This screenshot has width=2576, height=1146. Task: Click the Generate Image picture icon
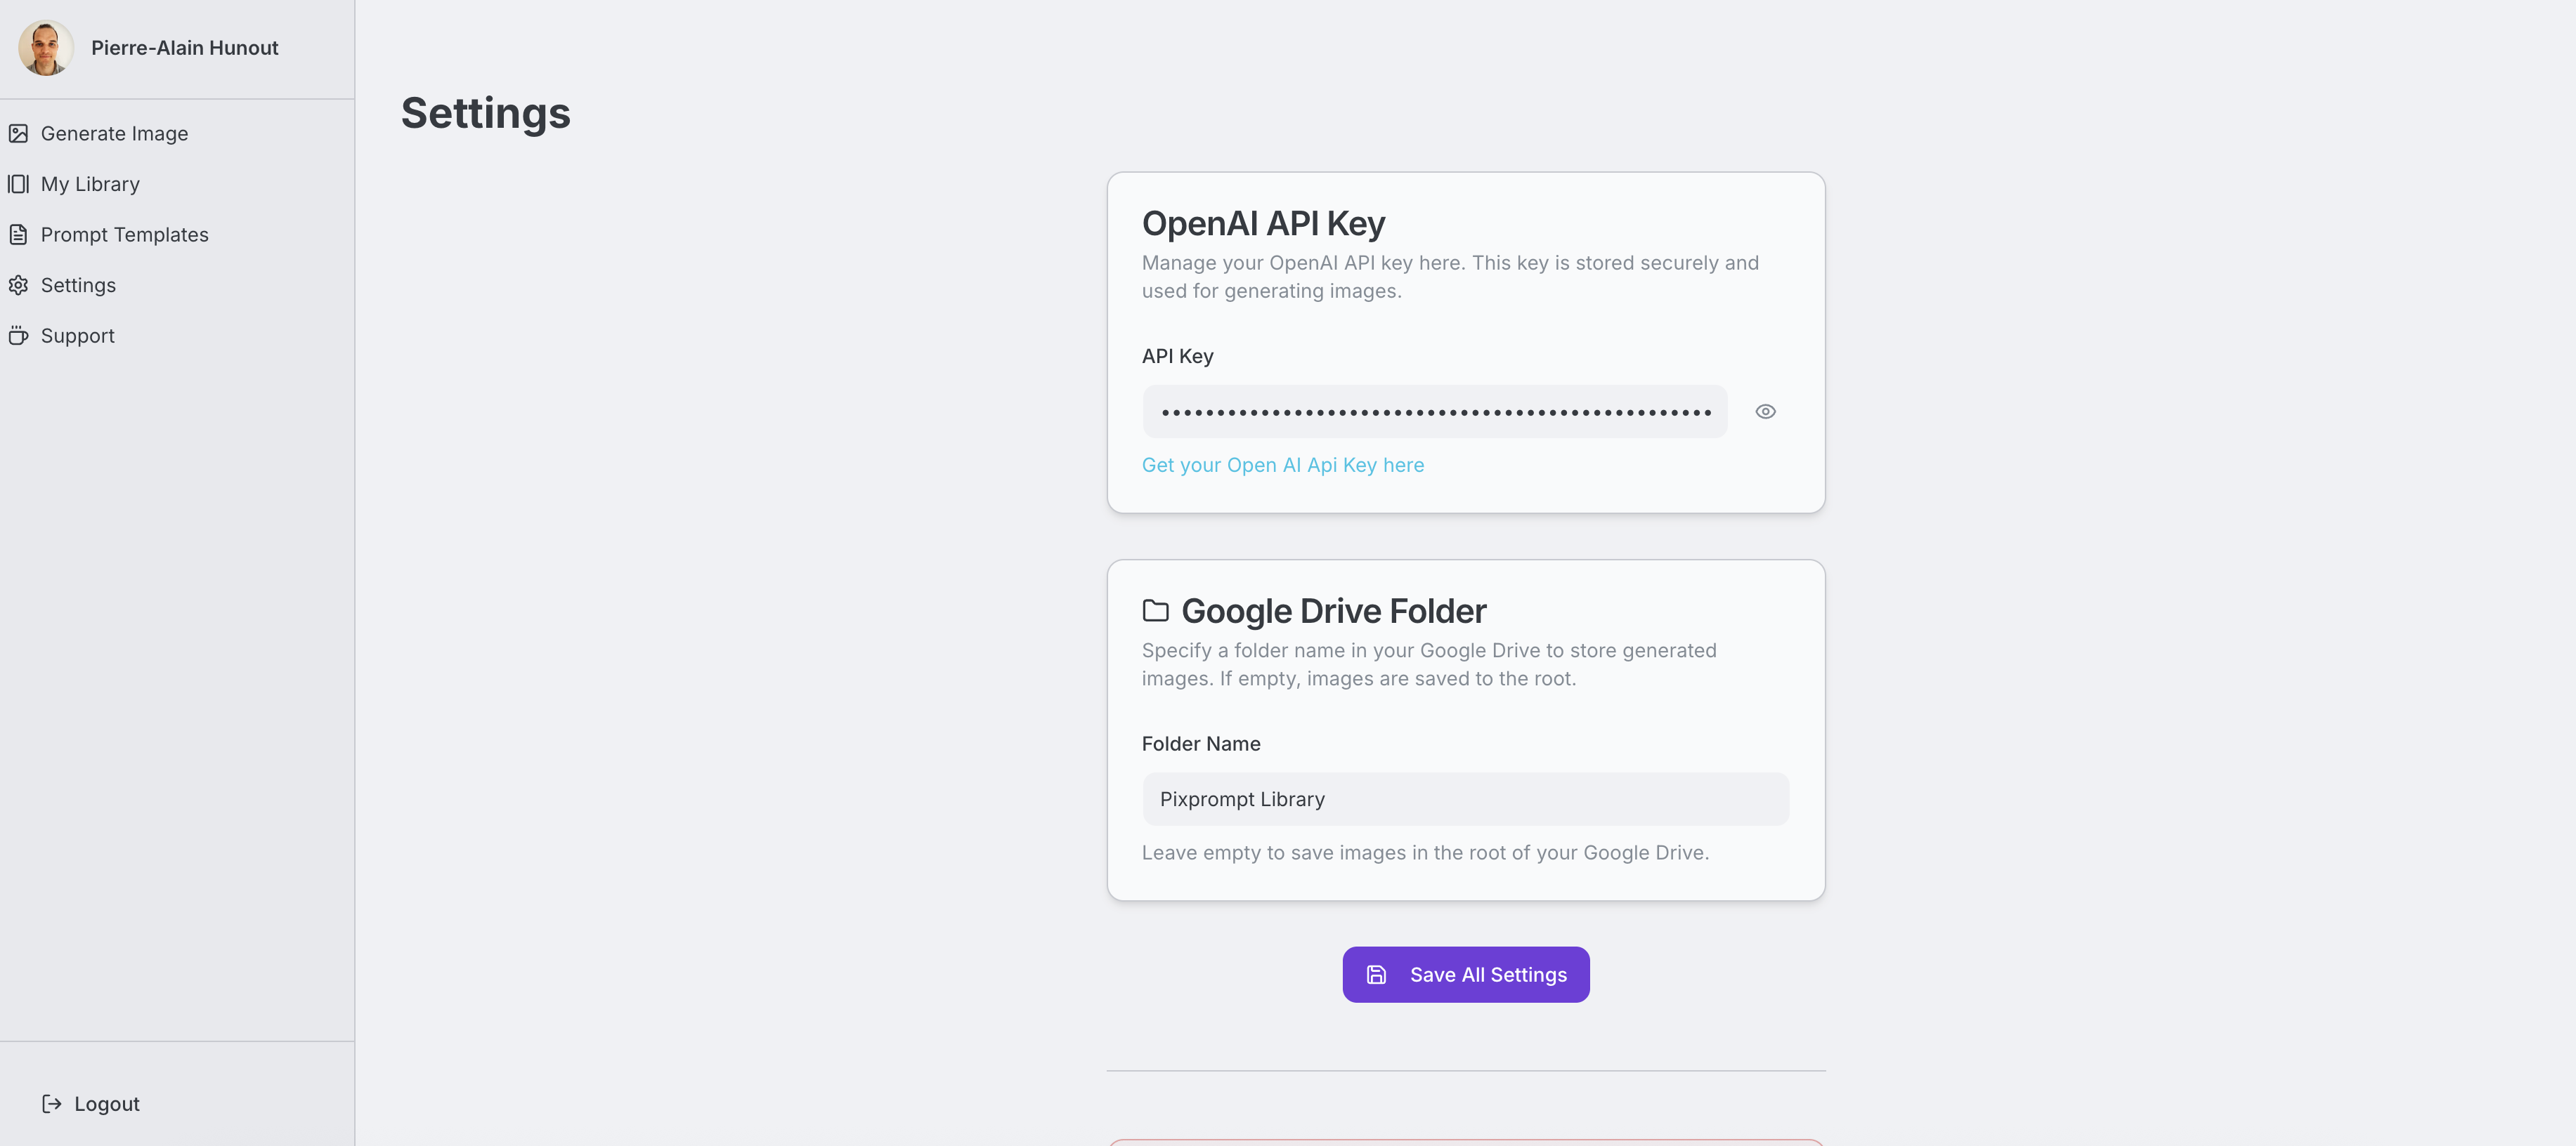click(x=18, y=133)
